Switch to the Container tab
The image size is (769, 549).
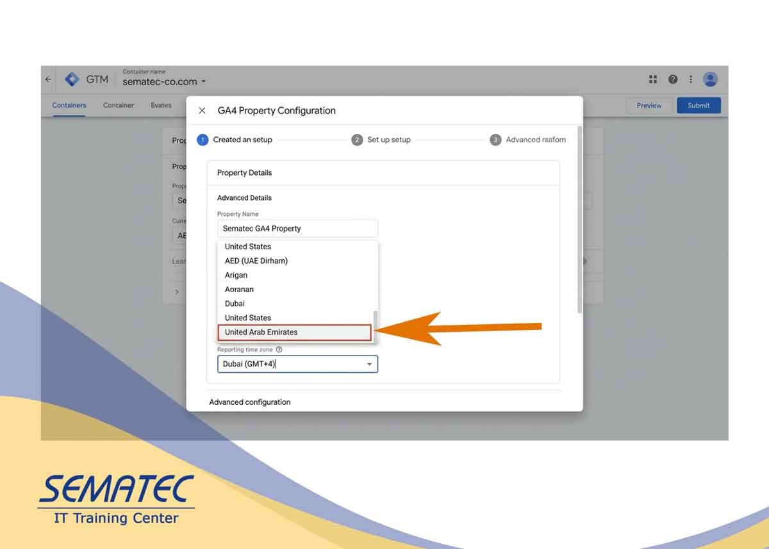pos(119,105)
